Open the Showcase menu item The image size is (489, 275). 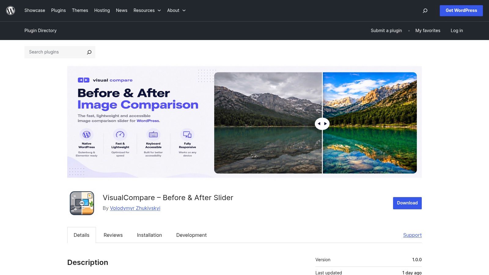(35, 10)
